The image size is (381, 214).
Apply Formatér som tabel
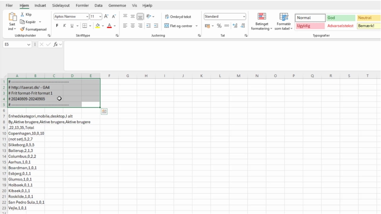(284, 22)
